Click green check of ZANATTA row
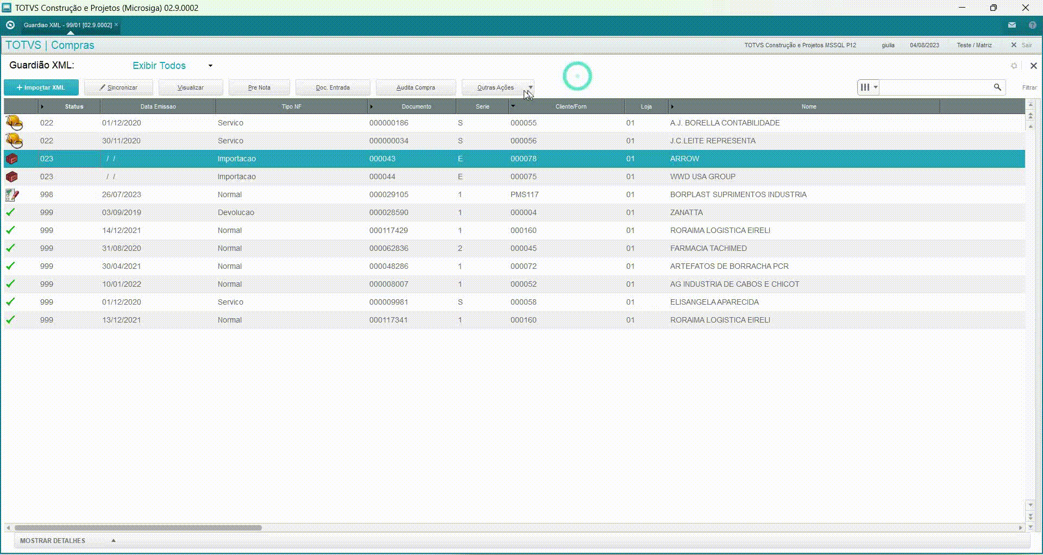1043x555 pixels. coord(10,212)
